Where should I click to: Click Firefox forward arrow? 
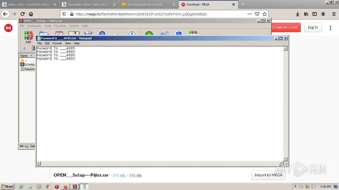pos(14,14)
